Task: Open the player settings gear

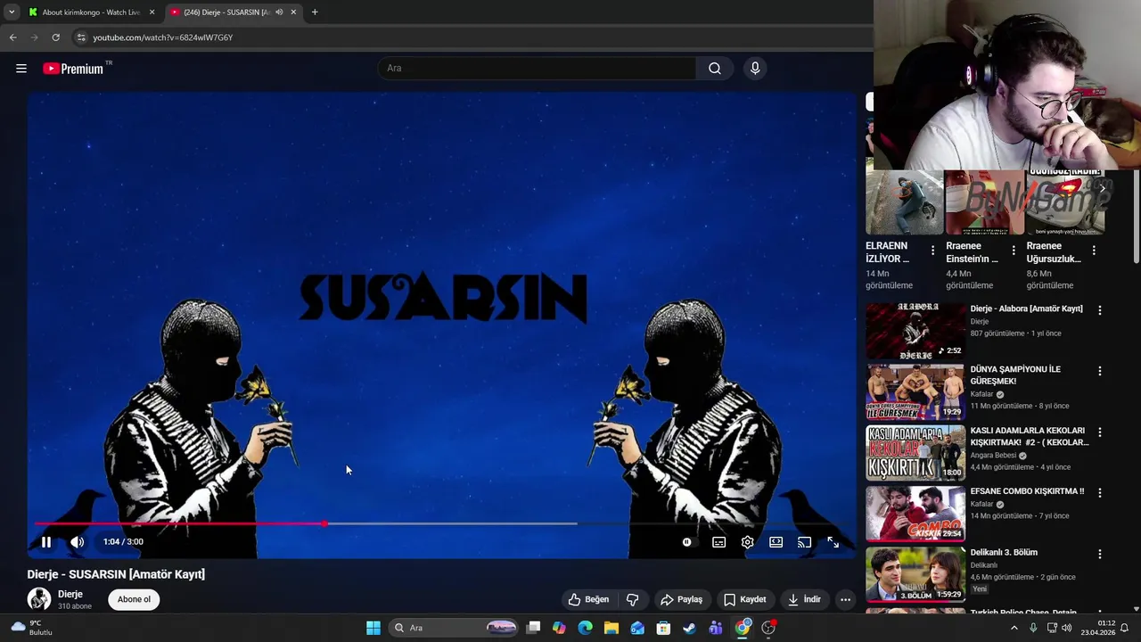Action: point(747,541)
